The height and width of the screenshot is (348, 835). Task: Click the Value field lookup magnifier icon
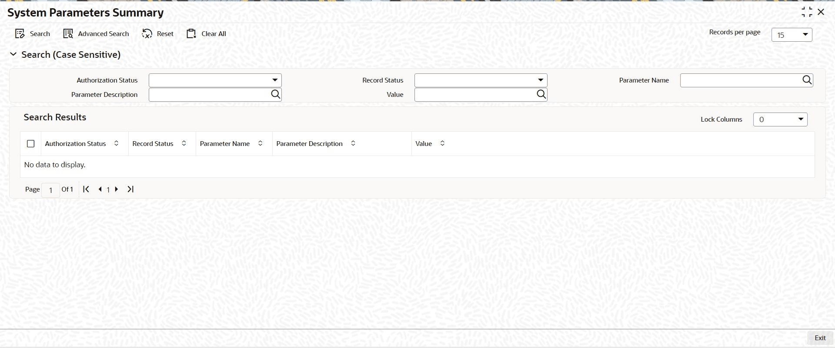(541, 94)
